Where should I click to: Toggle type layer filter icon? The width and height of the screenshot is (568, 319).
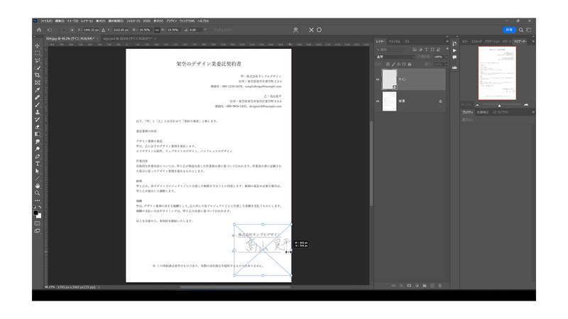pyautogui.click(x=427, y=49)
